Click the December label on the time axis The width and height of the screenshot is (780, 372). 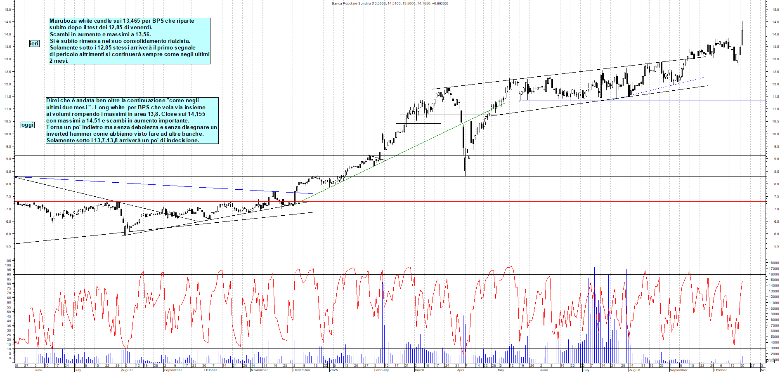[x=301, y=370]
